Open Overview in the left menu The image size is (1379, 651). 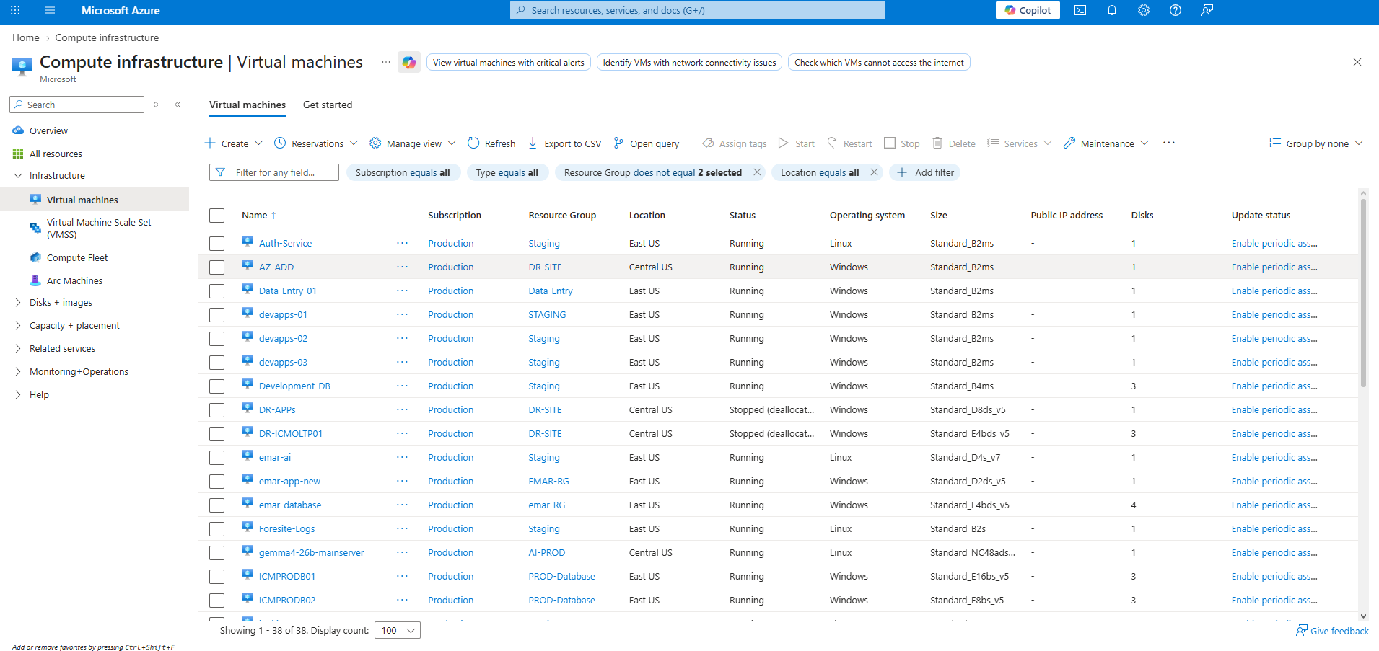coord(48,130)
